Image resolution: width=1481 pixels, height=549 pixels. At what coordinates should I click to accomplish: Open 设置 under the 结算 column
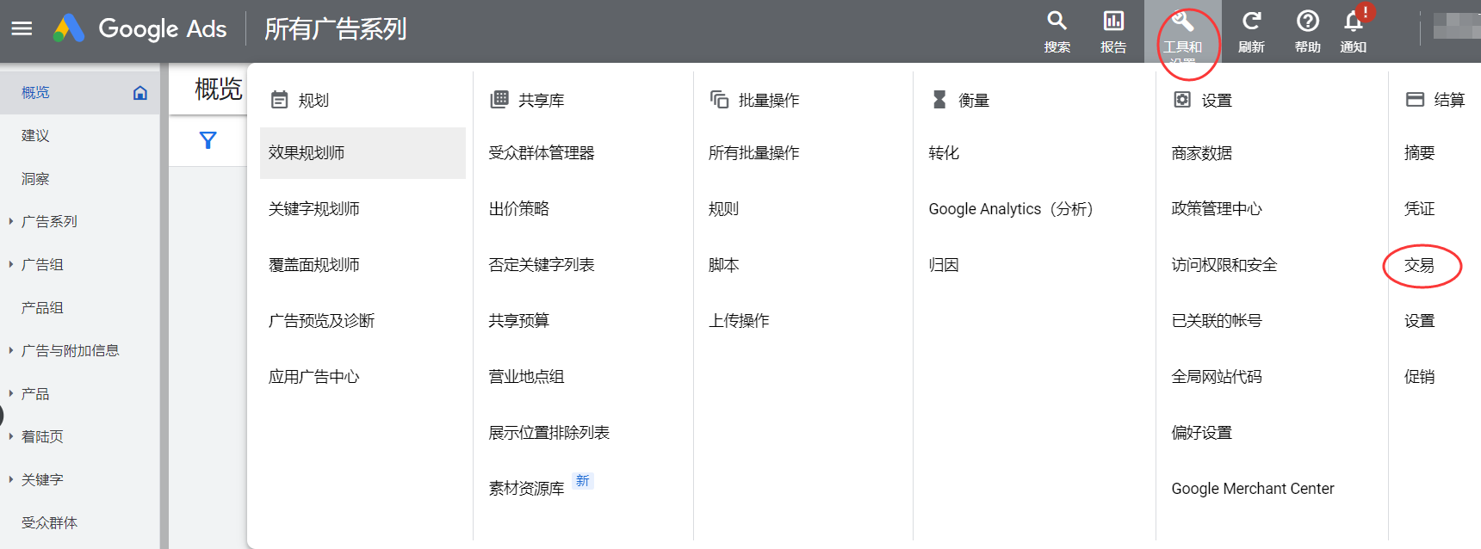1420,321
